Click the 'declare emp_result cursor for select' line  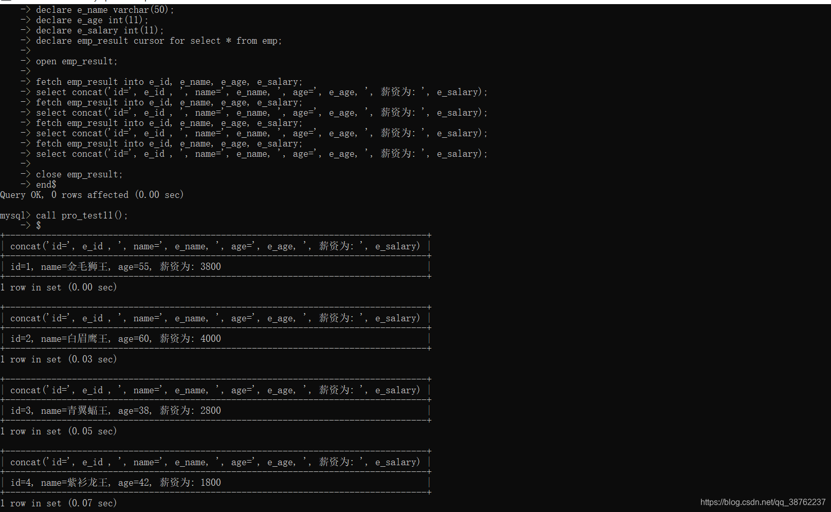click(x=159, y=41)
